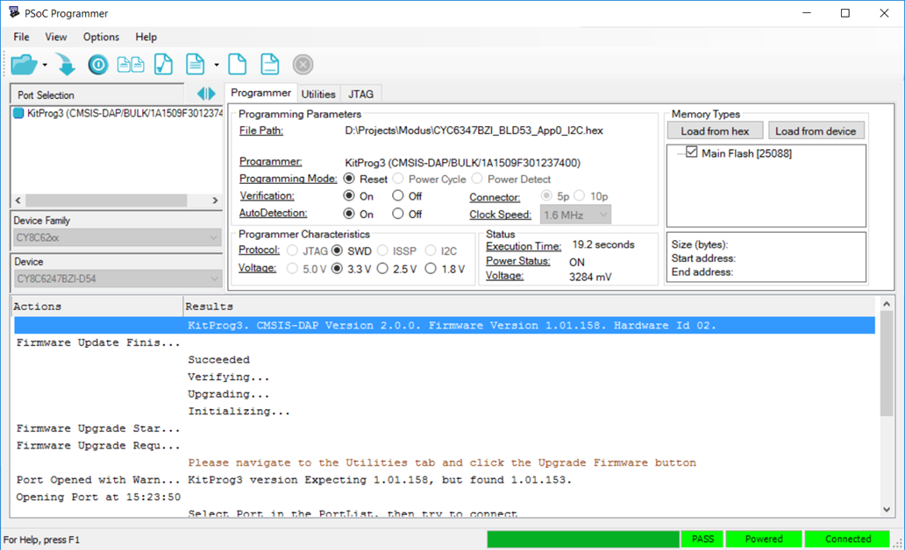905x550 pixels.
Task: Open the Options menu
Action: (x=101, y=37)
